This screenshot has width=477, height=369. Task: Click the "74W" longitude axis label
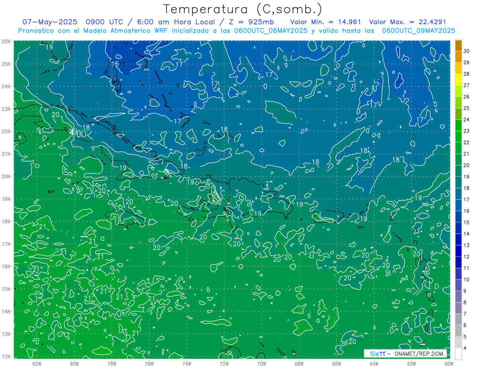(x=187, y=363)
